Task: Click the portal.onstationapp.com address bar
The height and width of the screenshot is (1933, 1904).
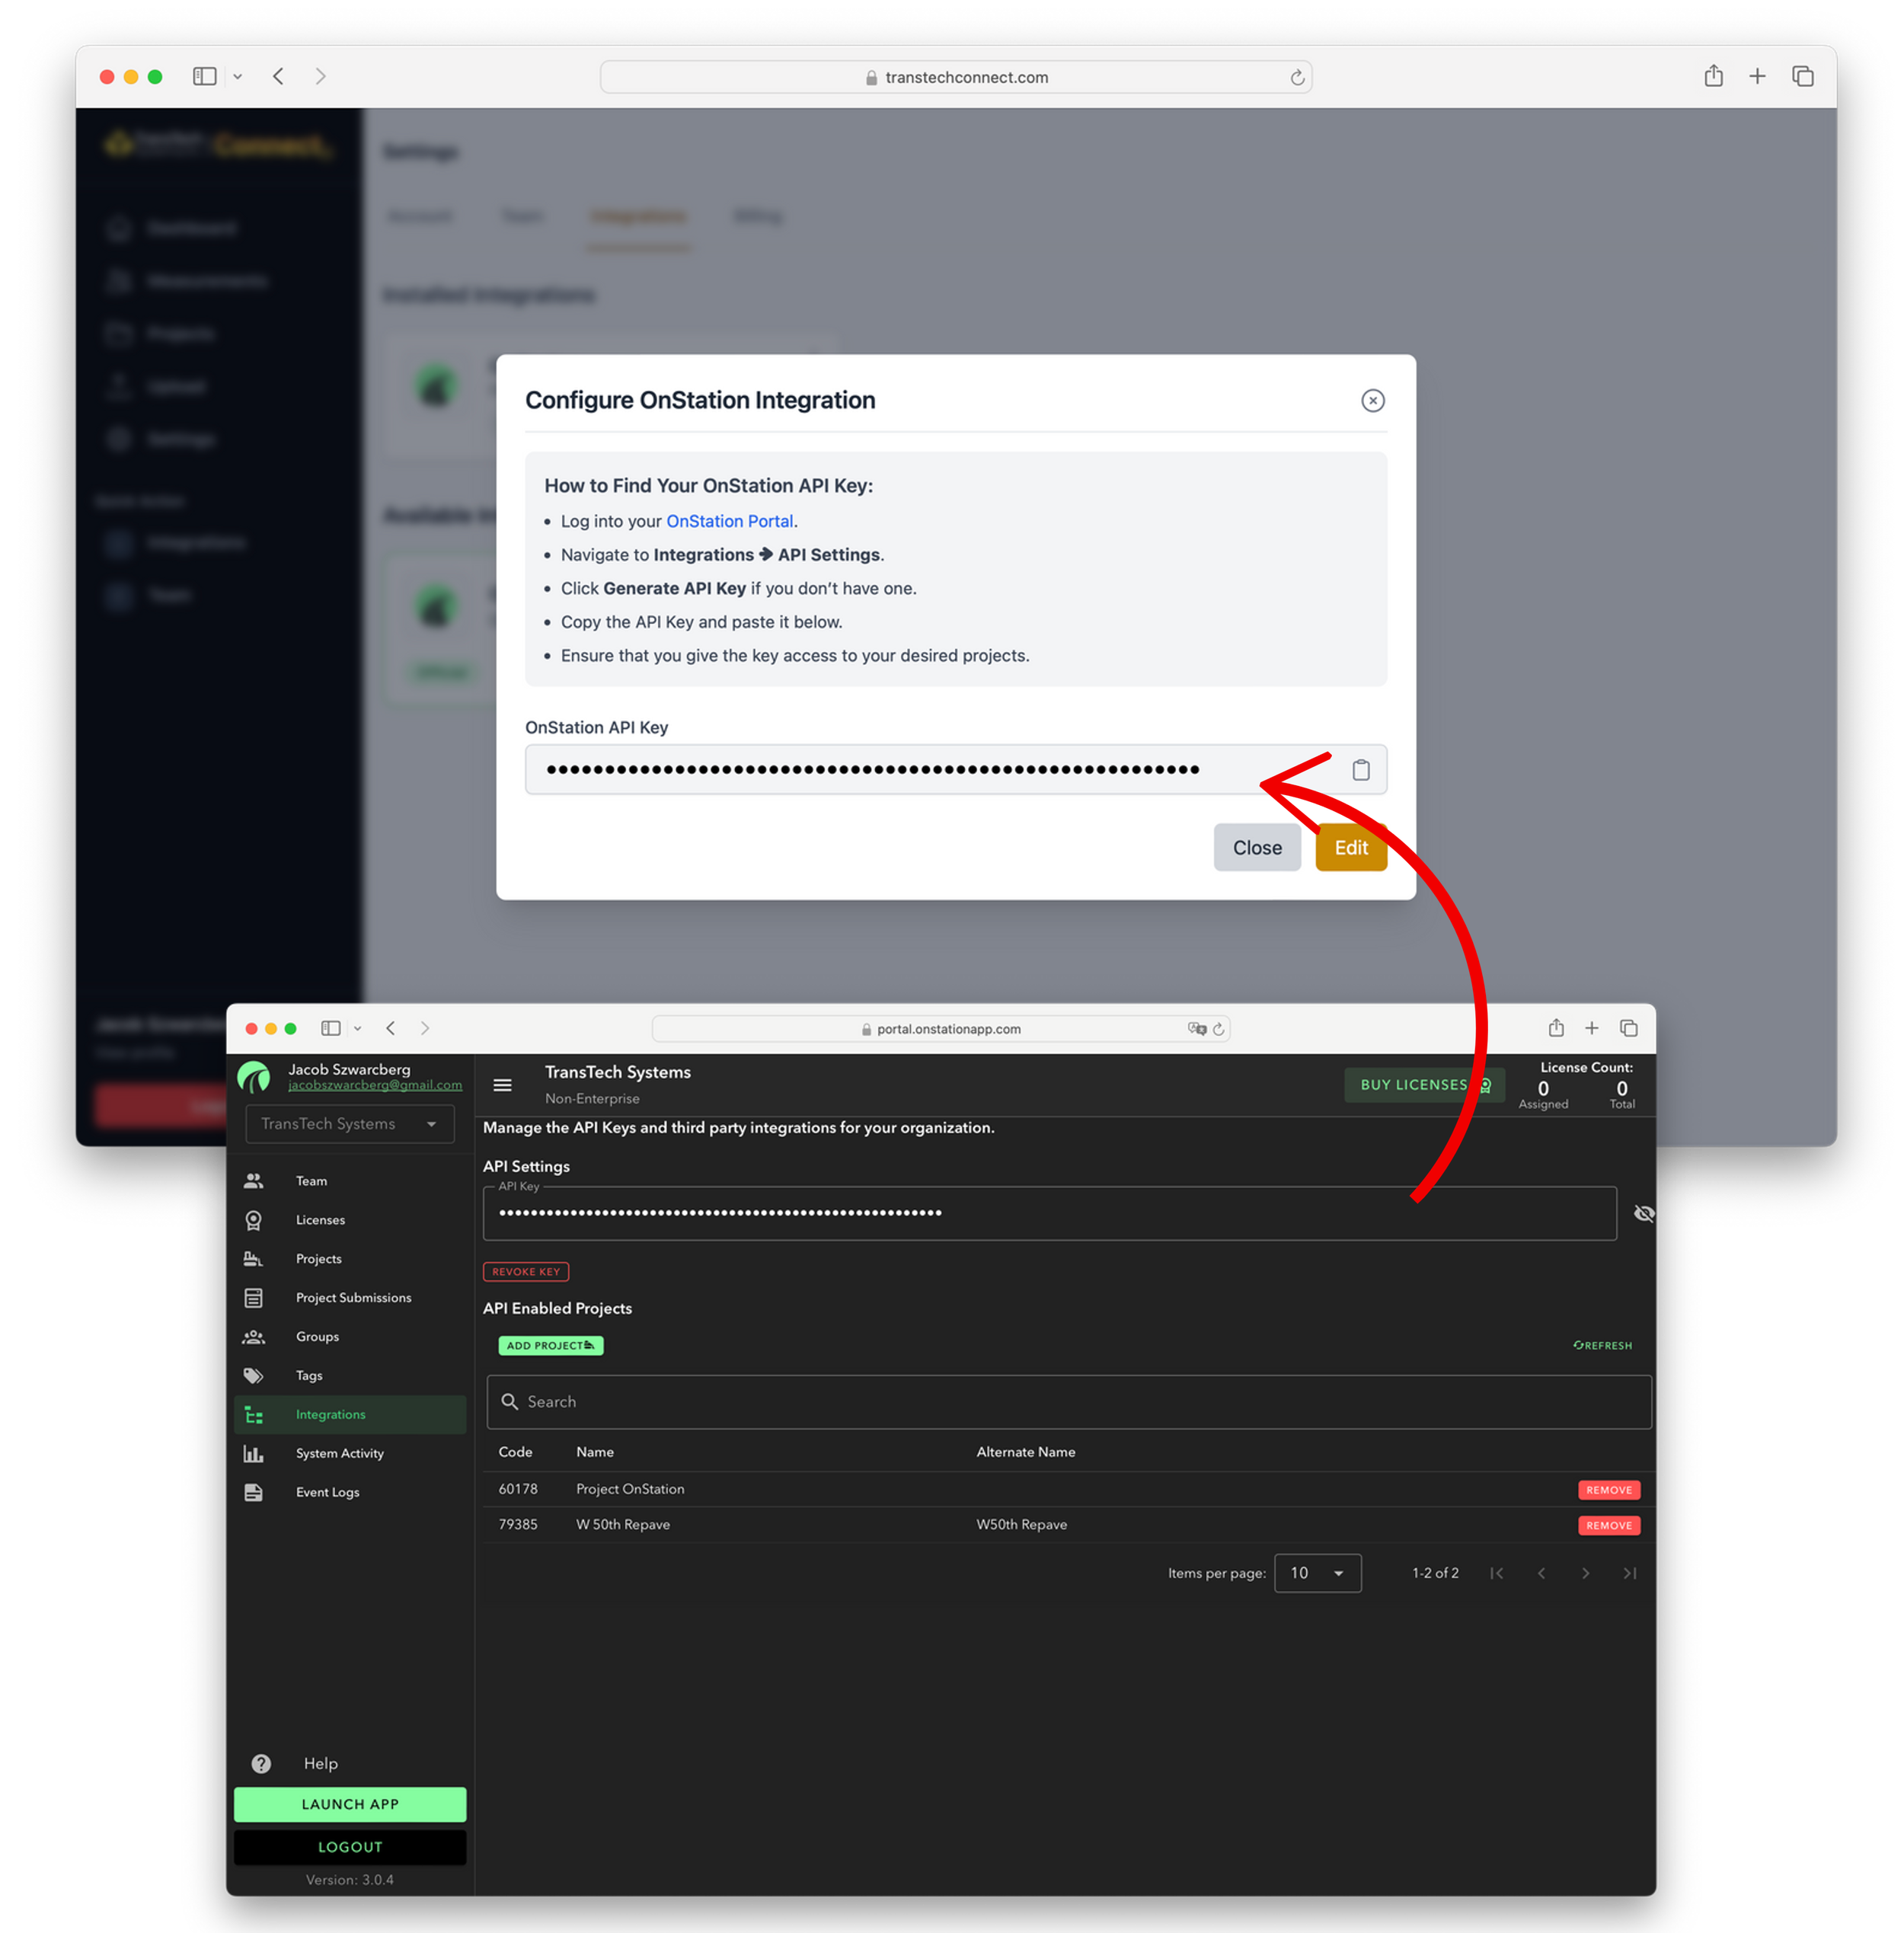Action: tap(940, 1028)
